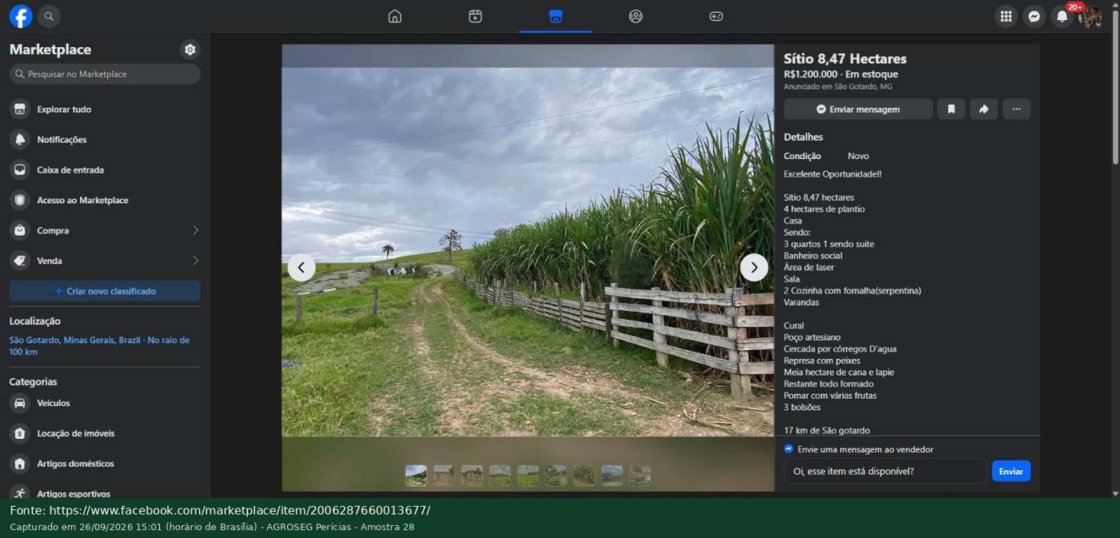Image resolution: width=1120 pixels, height=538 pixels.
Task: Click Enviar mensagem button
Action: click(x=858, y=110)
